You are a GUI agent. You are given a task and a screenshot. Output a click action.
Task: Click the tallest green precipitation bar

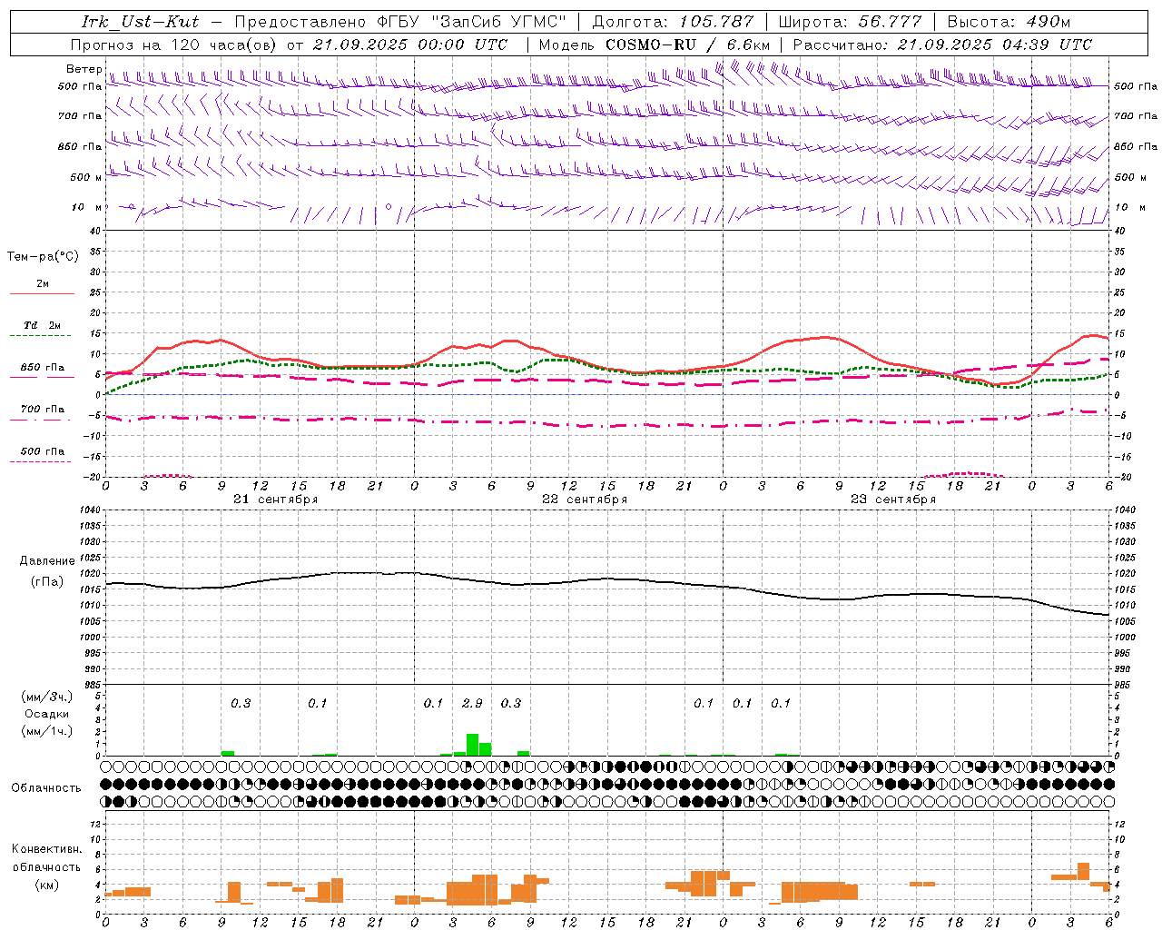(472, 745)
